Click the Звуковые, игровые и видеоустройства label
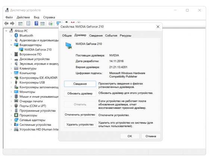 pos(39,64)
